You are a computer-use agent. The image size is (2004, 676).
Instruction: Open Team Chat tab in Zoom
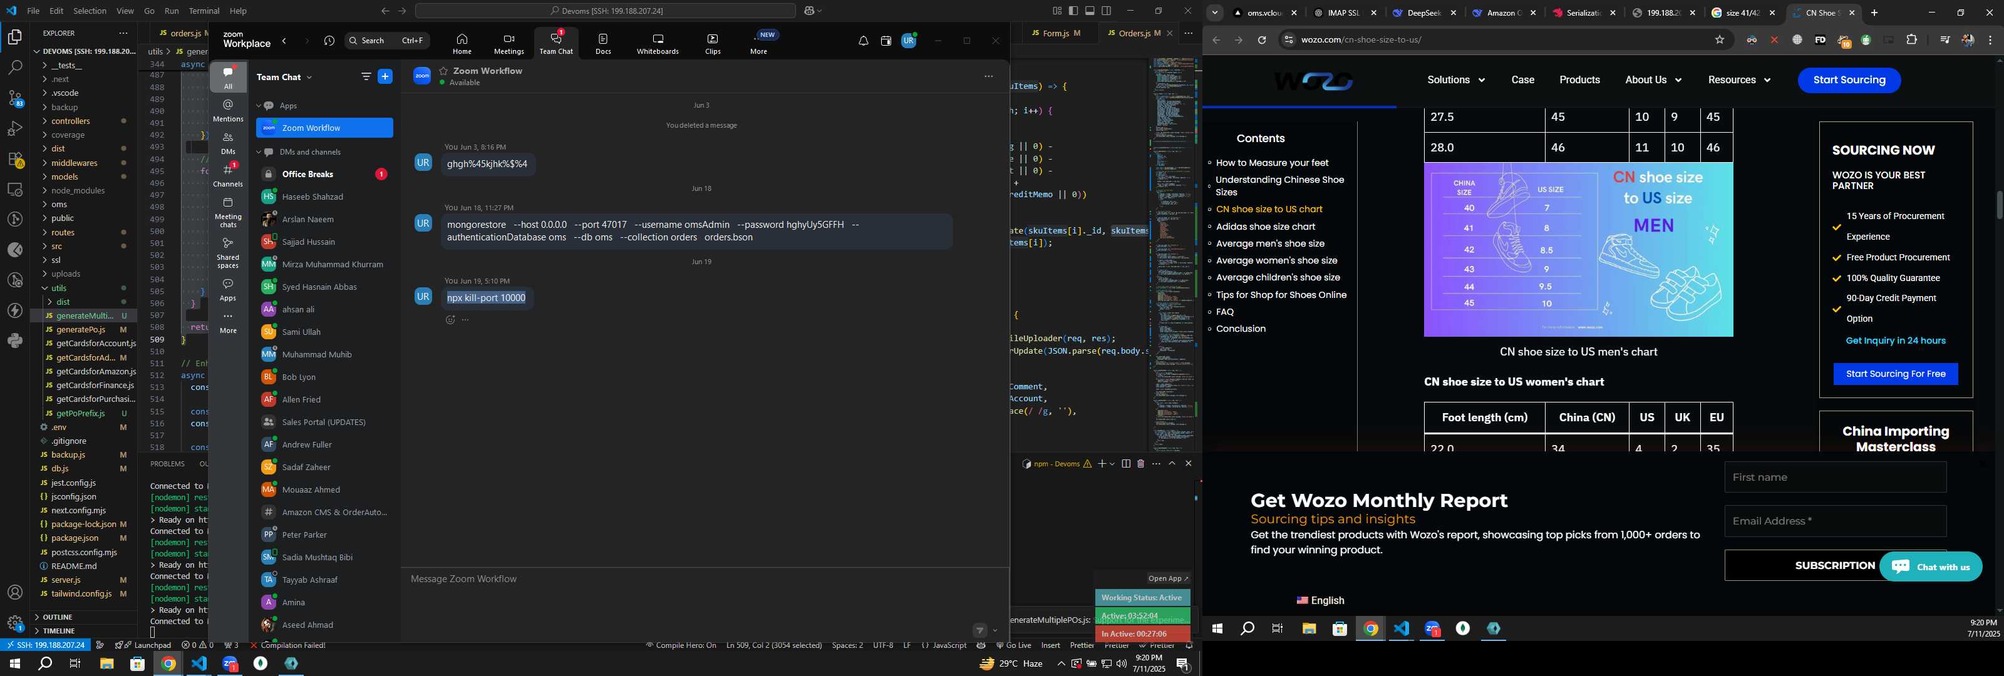556,44
